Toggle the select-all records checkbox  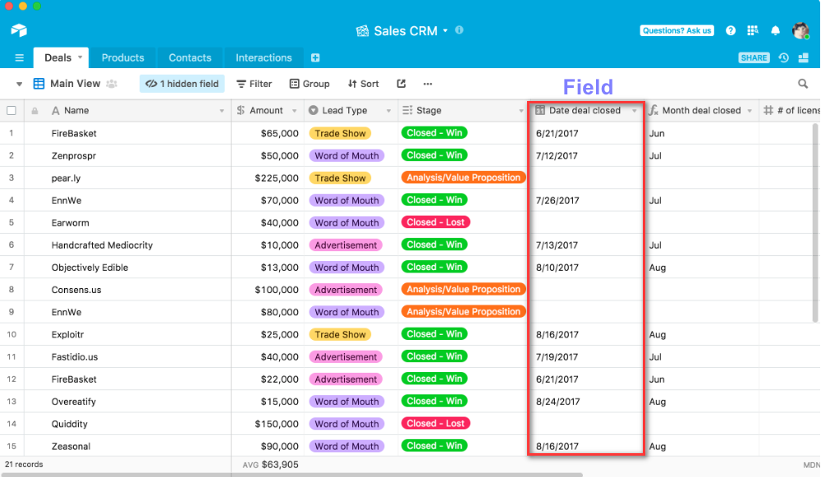point(11,111)
